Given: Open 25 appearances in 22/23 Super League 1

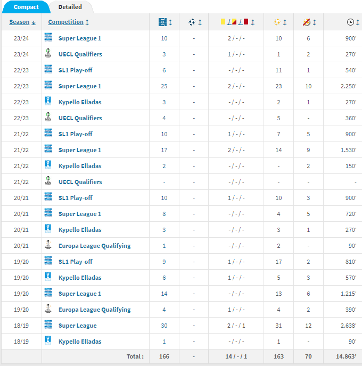Looking at the screenshot, I should [164, 86].
